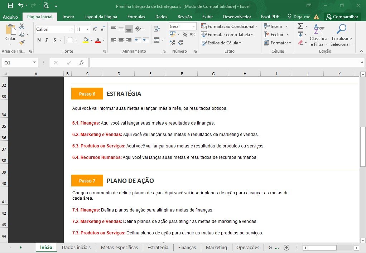
Task: Align text to the left
Action: click(113, 40)
